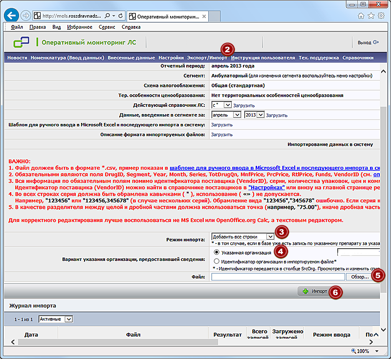
Task: Click the Файл path input field
Action: click(278, 277)
